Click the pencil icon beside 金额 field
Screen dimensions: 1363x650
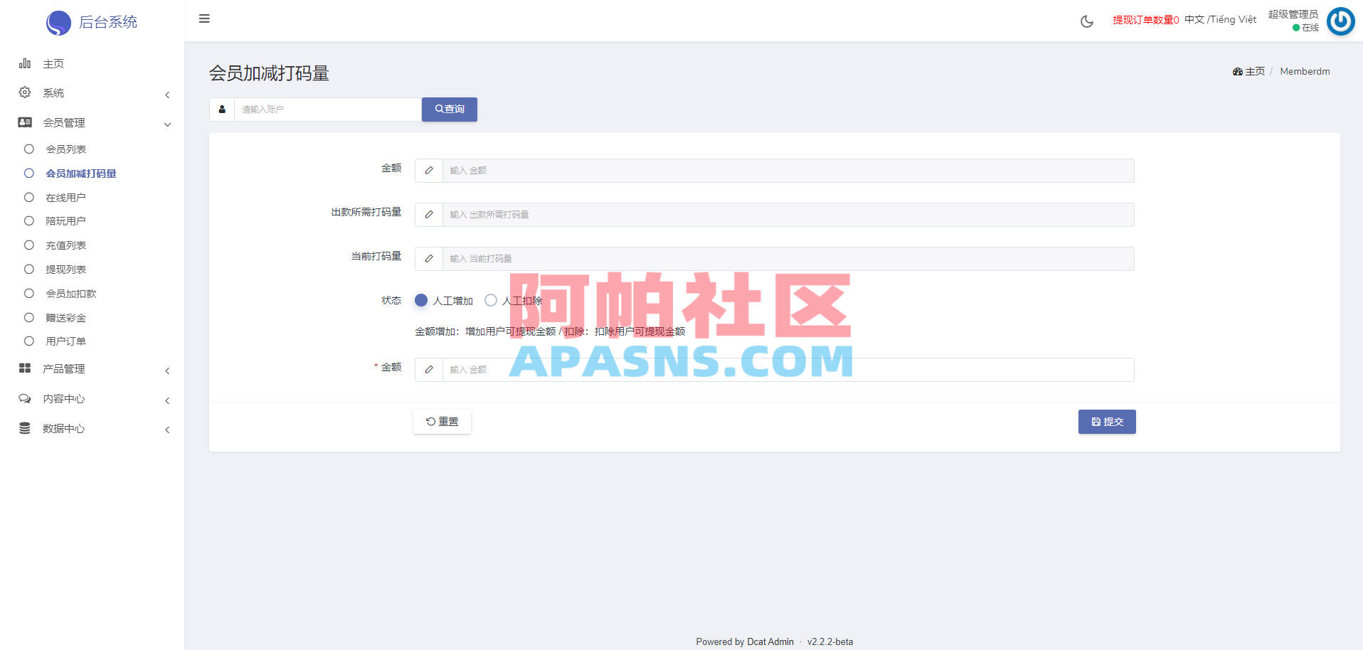(428, 171)
